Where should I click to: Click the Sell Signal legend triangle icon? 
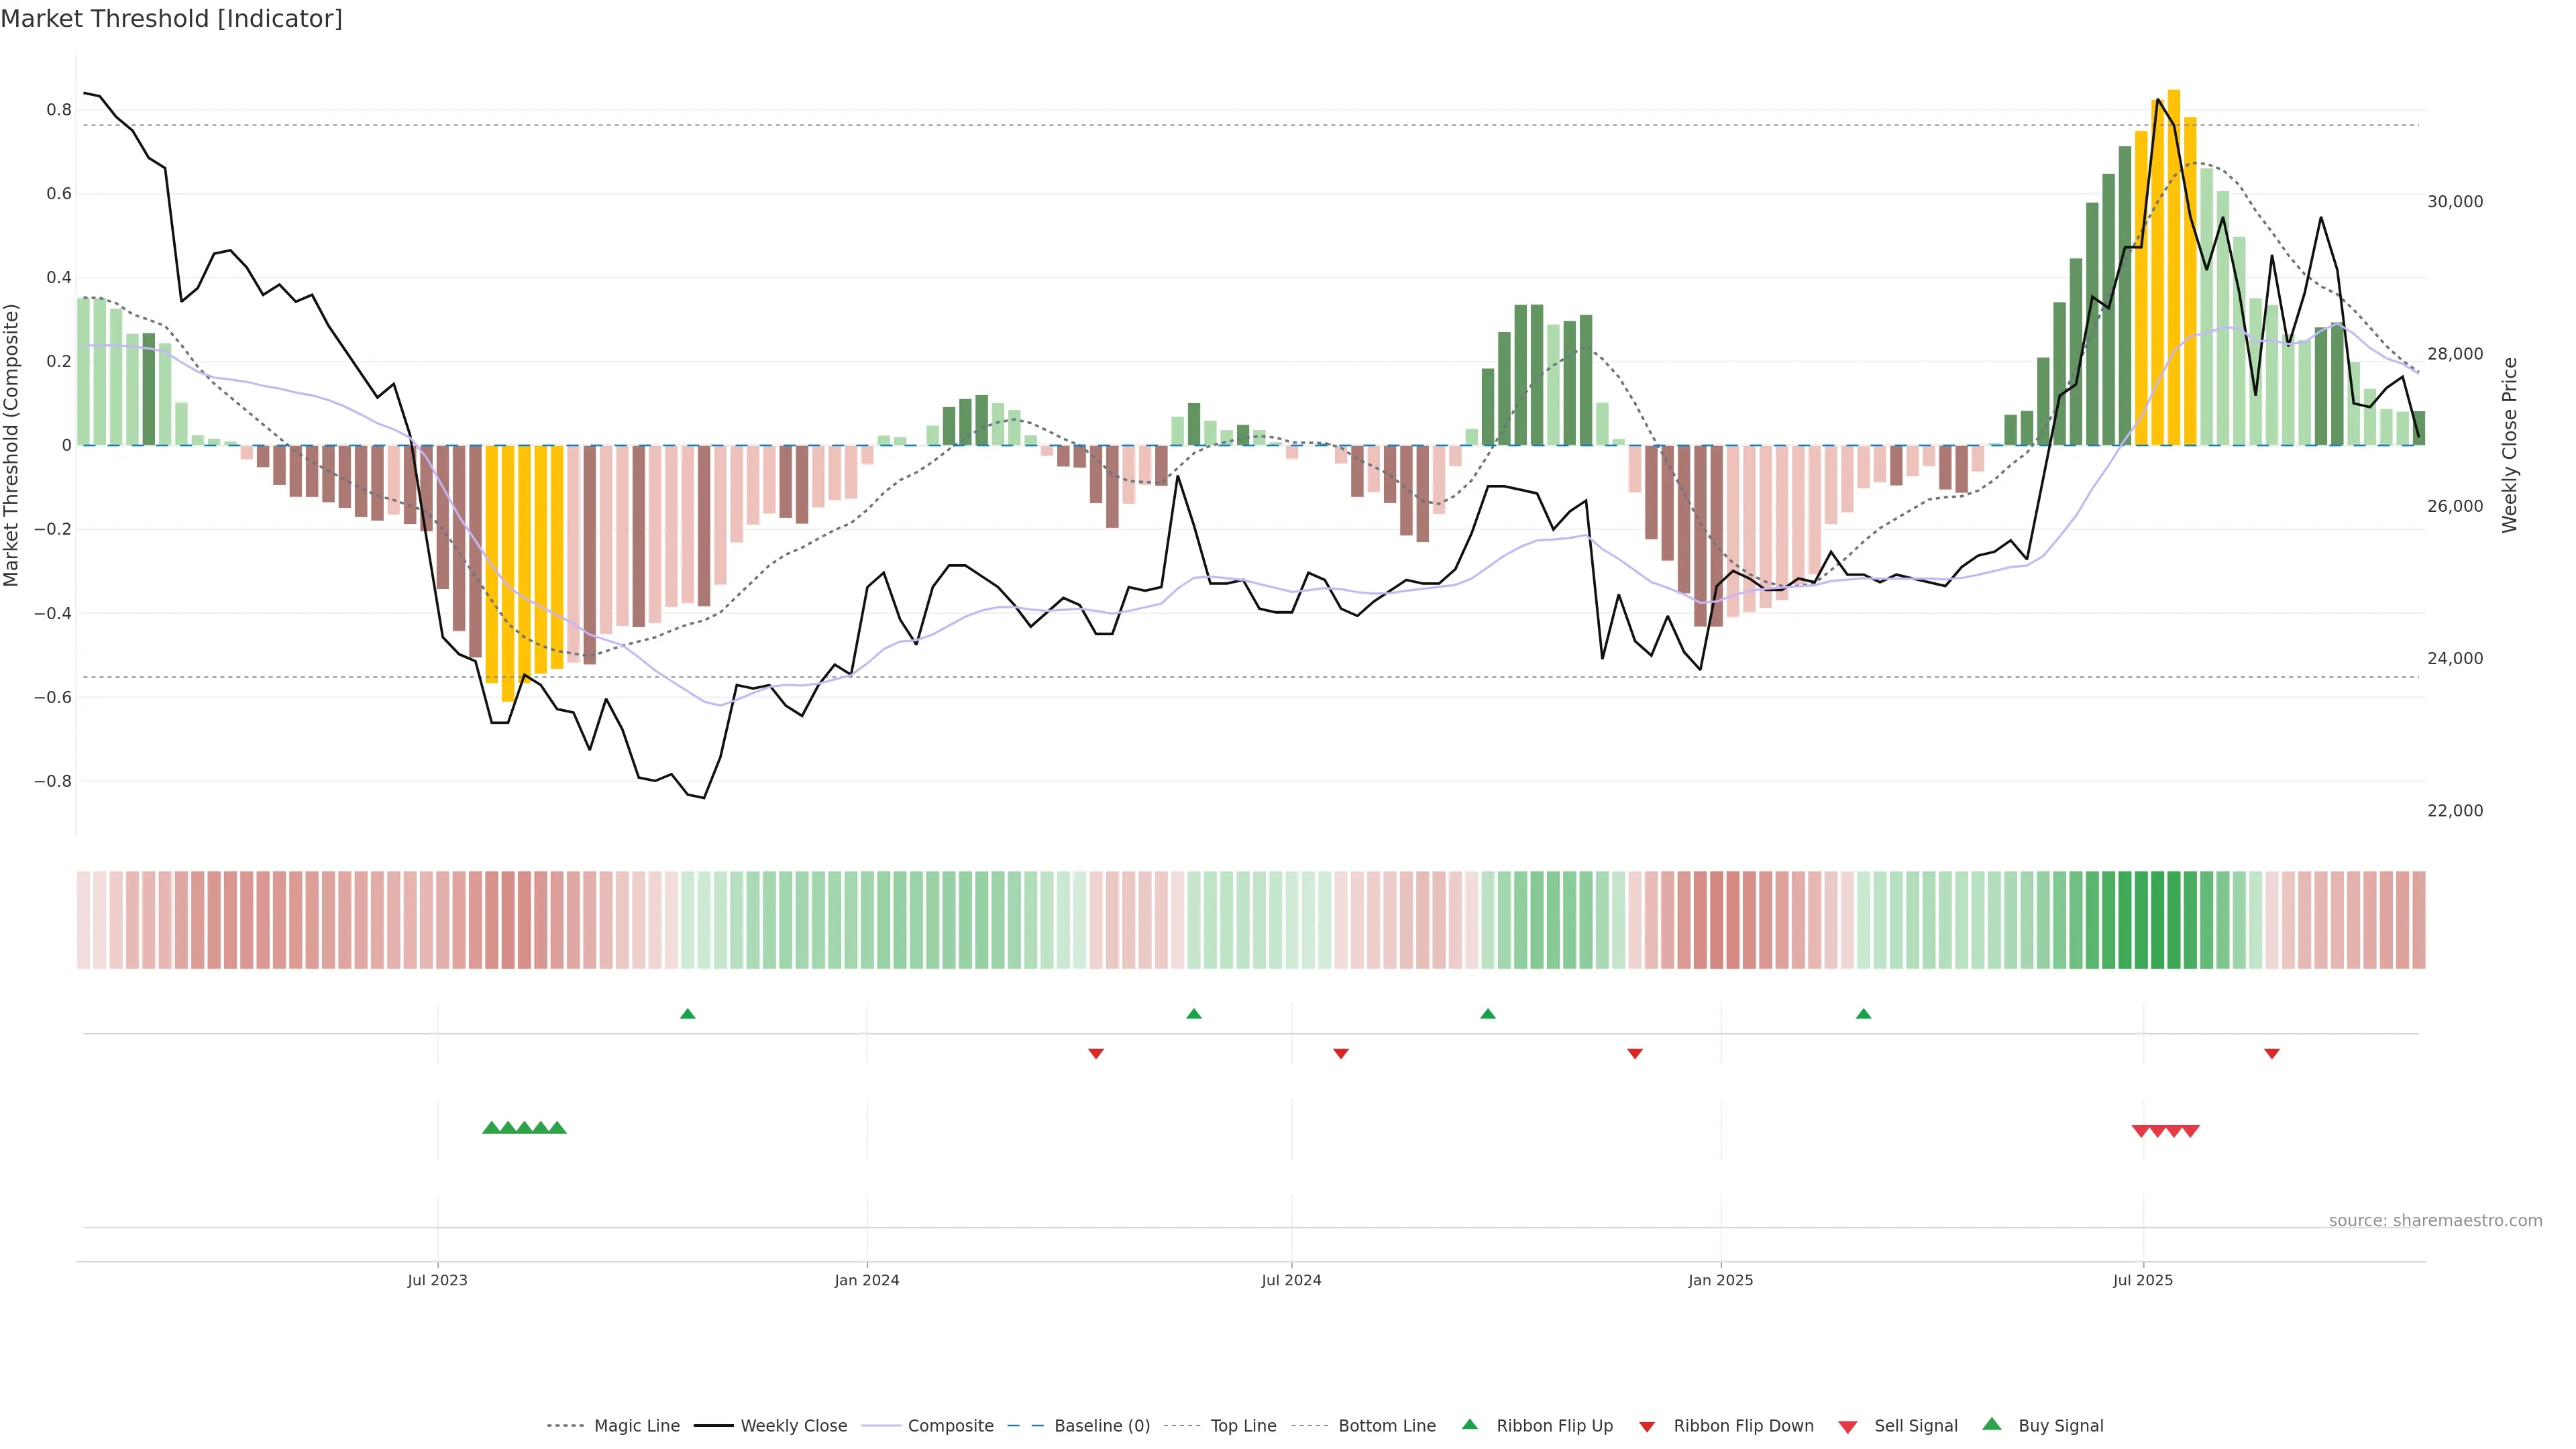coord(1847,1427)
